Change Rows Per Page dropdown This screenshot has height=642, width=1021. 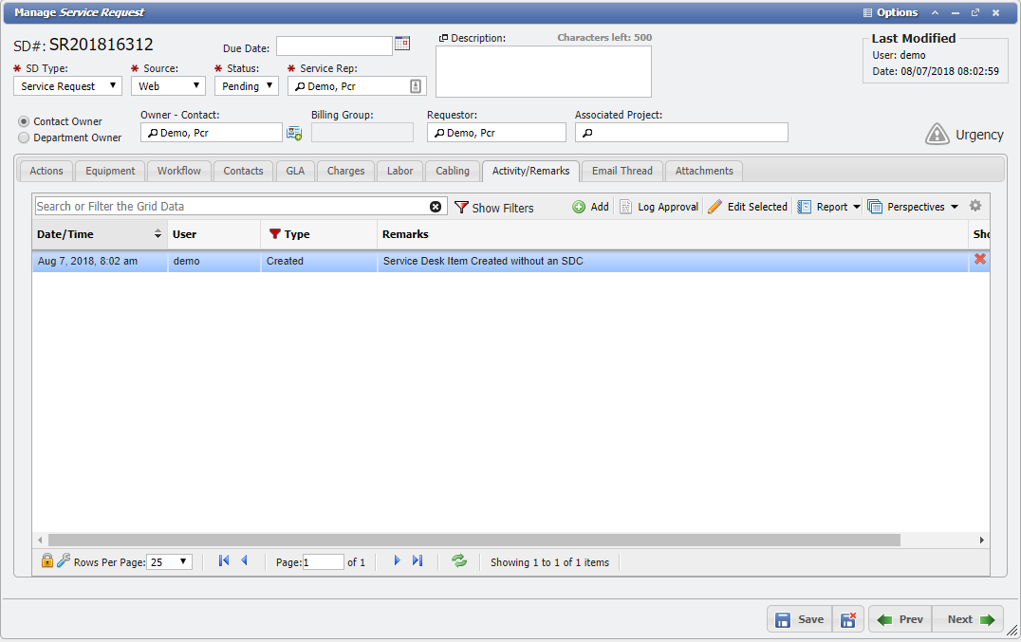[170, 562]
